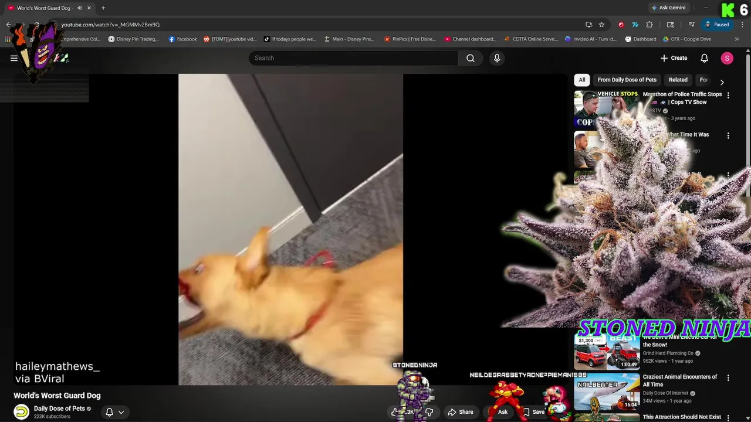This screenshot has width=751, height=422.
Task: Dislike the video with thumbs down
Action: [x=429, y=412]
